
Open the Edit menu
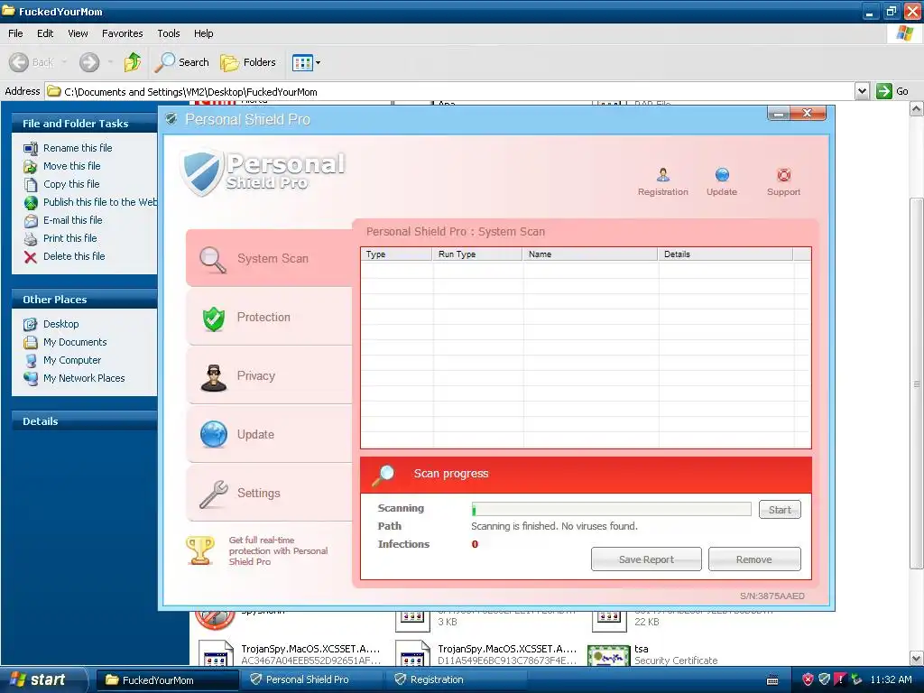click(45, 33)
